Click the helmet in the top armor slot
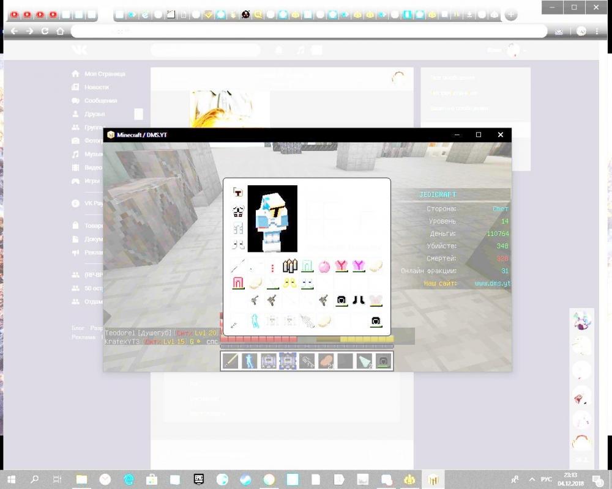 tap(238, 193)
